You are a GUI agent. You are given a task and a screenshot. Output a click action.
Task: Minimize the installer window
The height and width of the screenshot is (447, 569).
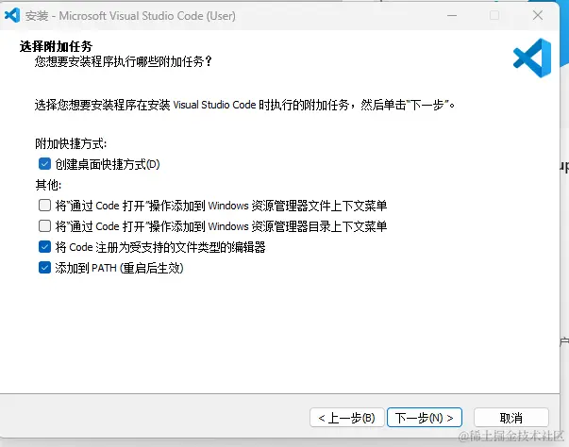point(452,15)
